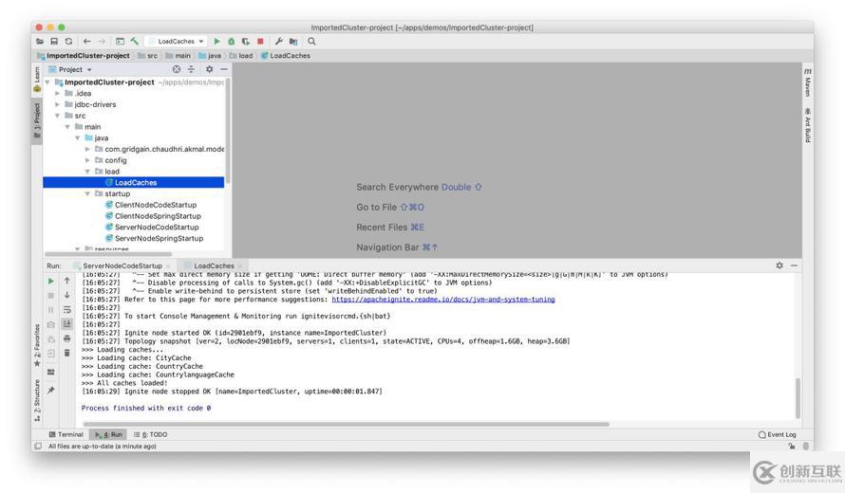Viewport: 845px width, 493px height.
Task: Collapse the ImportedCluster-project root node
Action: tap(47, 82)
